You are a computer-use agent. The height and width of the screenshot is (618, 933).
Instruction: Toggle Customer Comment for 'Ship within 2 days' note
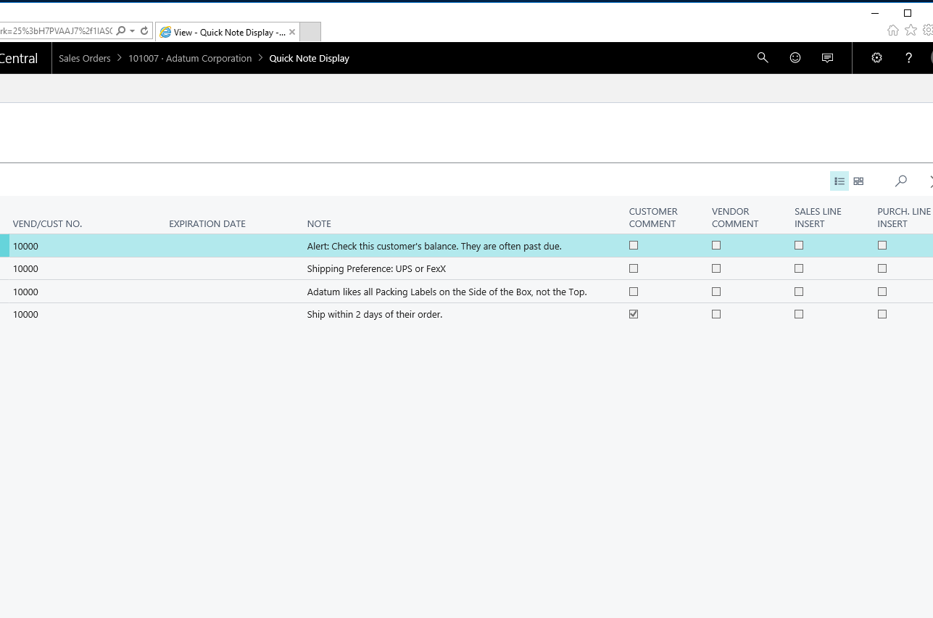(x=634, y=314)
